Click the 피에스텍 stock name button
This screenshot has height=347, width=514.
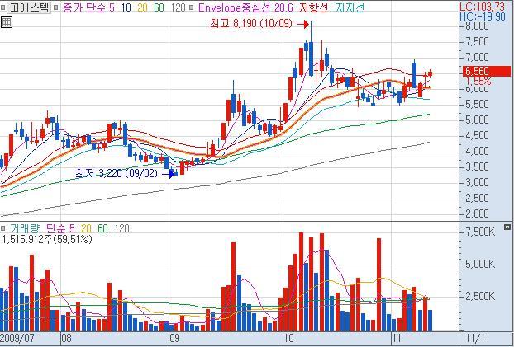click(29, 7)
